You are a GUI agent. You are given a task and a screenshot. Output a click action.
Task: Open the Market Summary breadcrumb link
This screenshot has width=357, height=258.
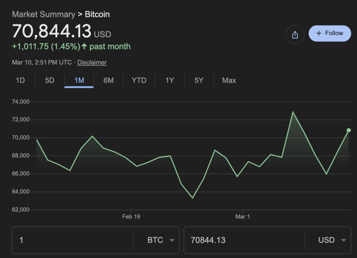tap(43, 14)
